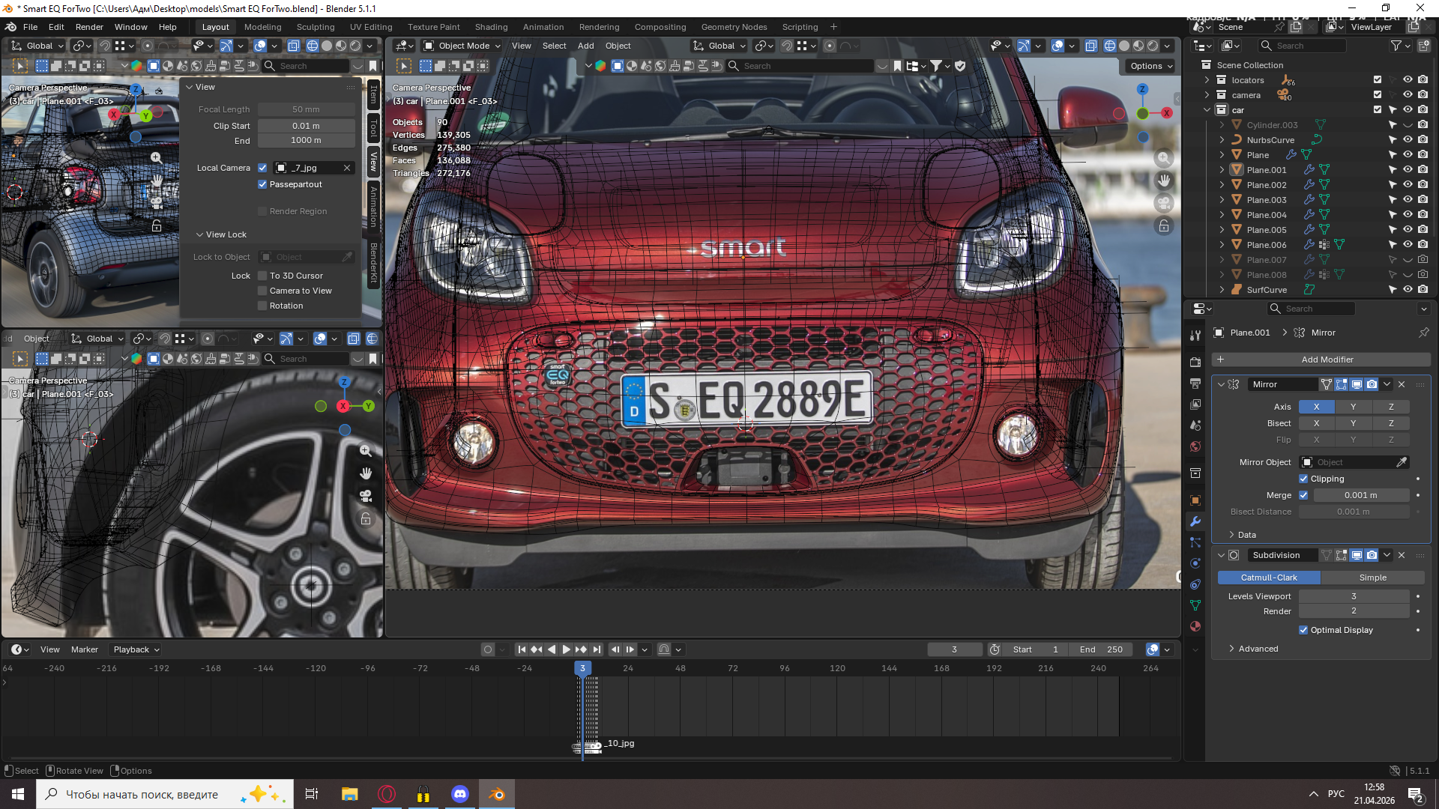Uncheck the Passepartout checkbox

(262, 184)
